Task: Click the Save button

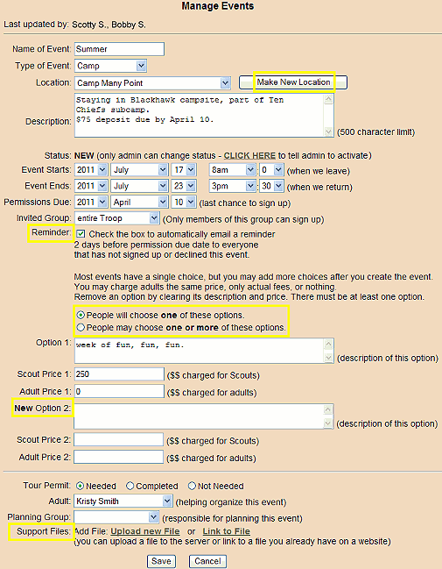Action: [x=161, y=561]
